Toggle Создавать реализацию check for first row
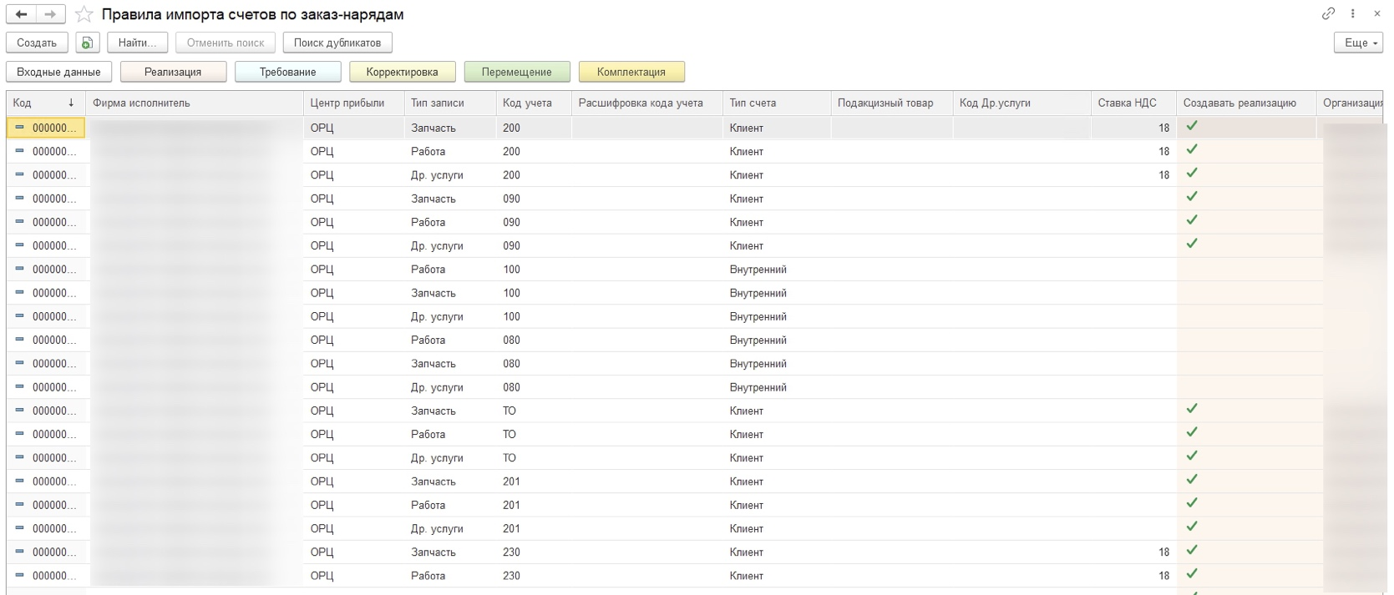Viewport: 1394px width, 595px height. [1192, 126]
